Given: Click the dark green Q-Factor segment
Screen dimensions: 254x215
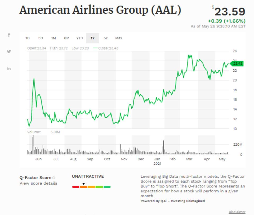Looking at the screenshot, I should point(107,187).
